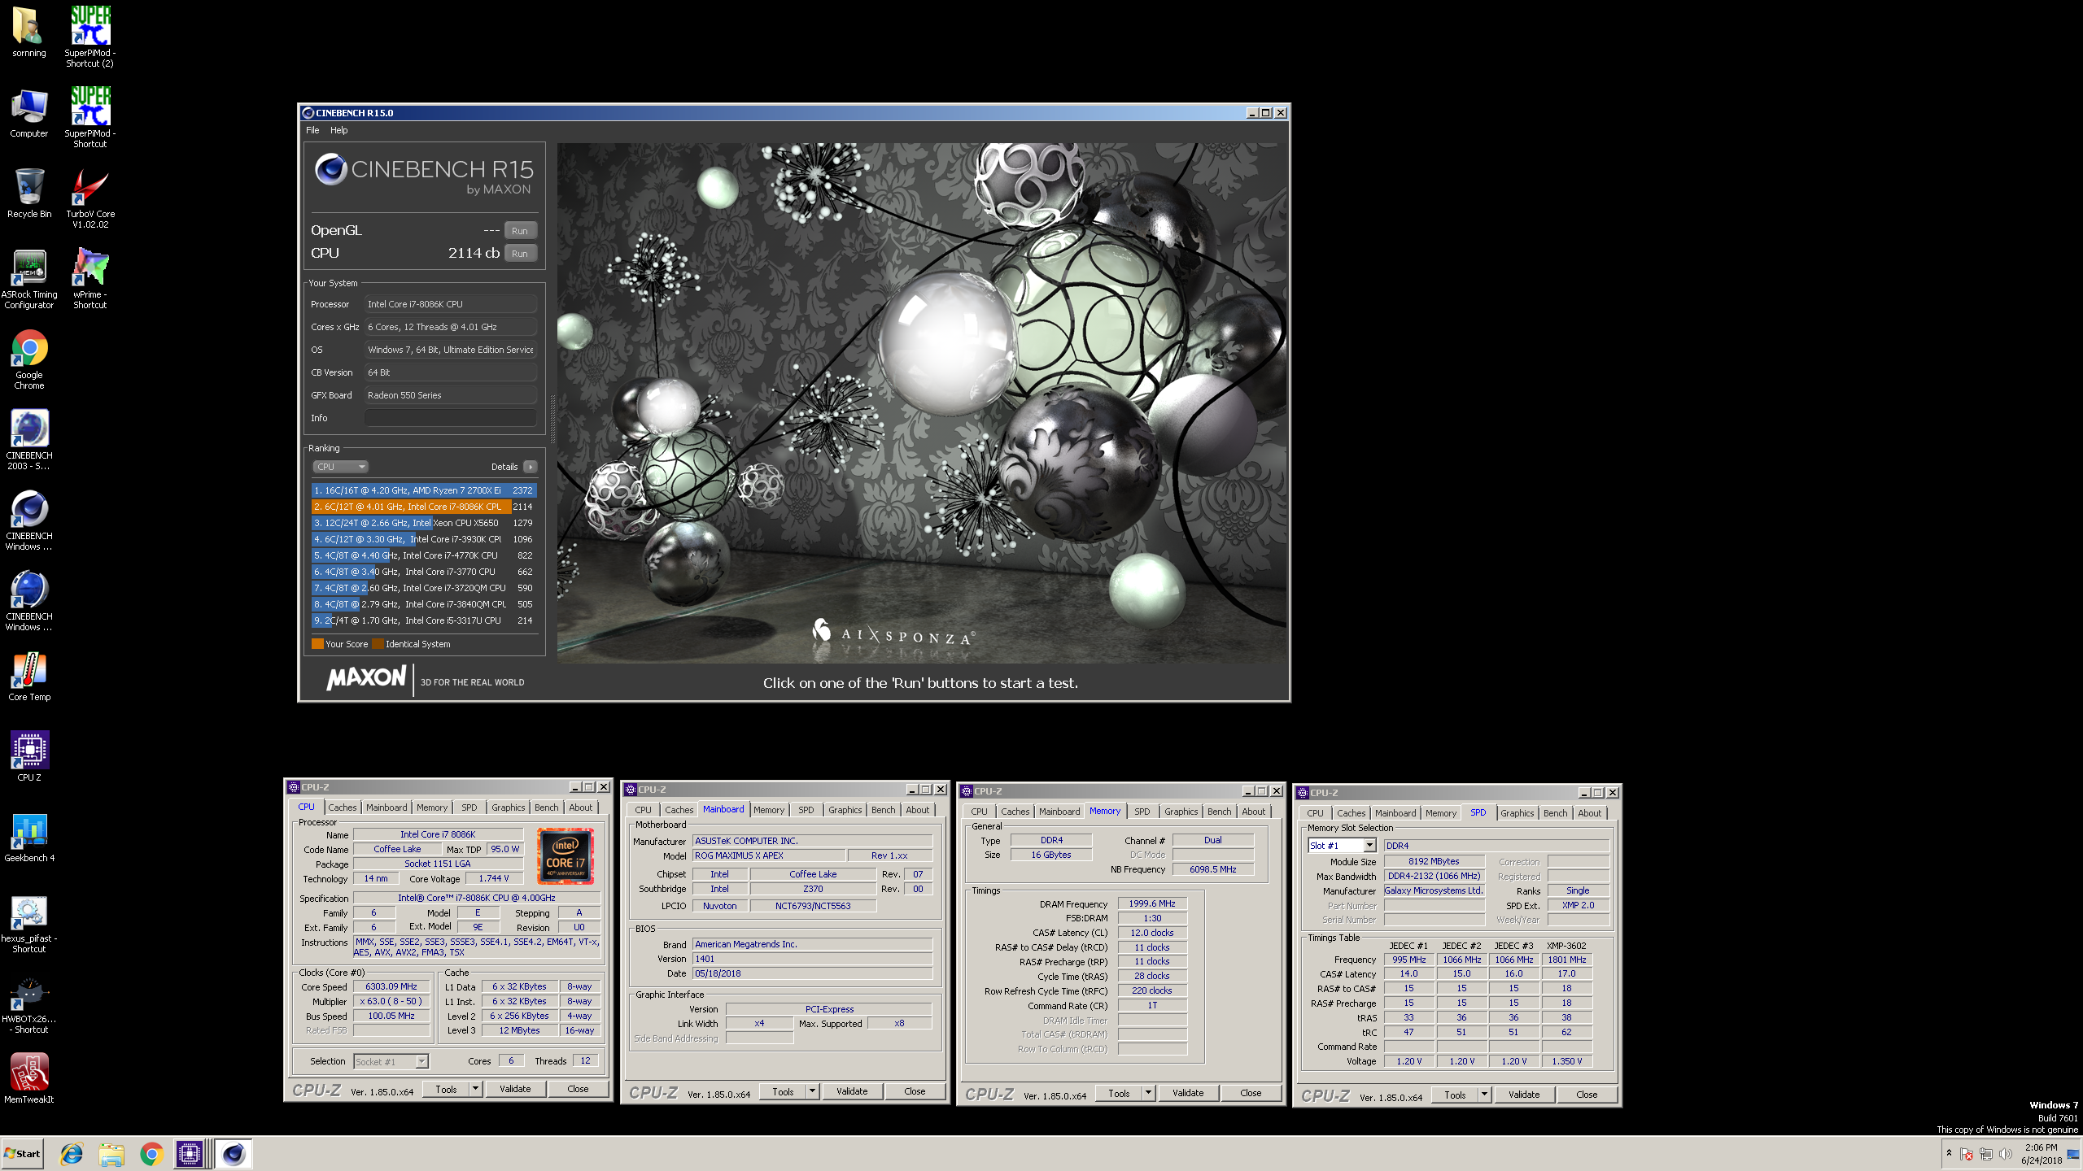This screenshot has width=2083, height=1171.
Task: Click Tools button in Memory CPU-Z window
Action: pos(1119,1093)
